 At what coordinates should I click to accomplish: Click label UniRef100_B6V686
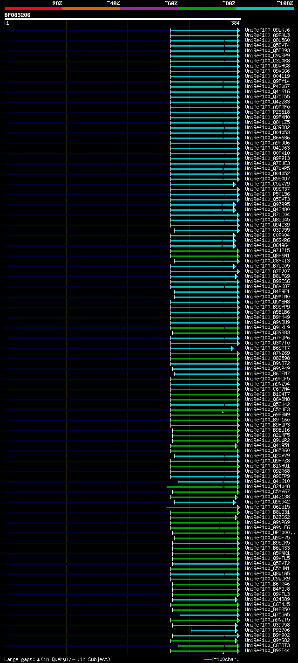(x=267, y=138)
